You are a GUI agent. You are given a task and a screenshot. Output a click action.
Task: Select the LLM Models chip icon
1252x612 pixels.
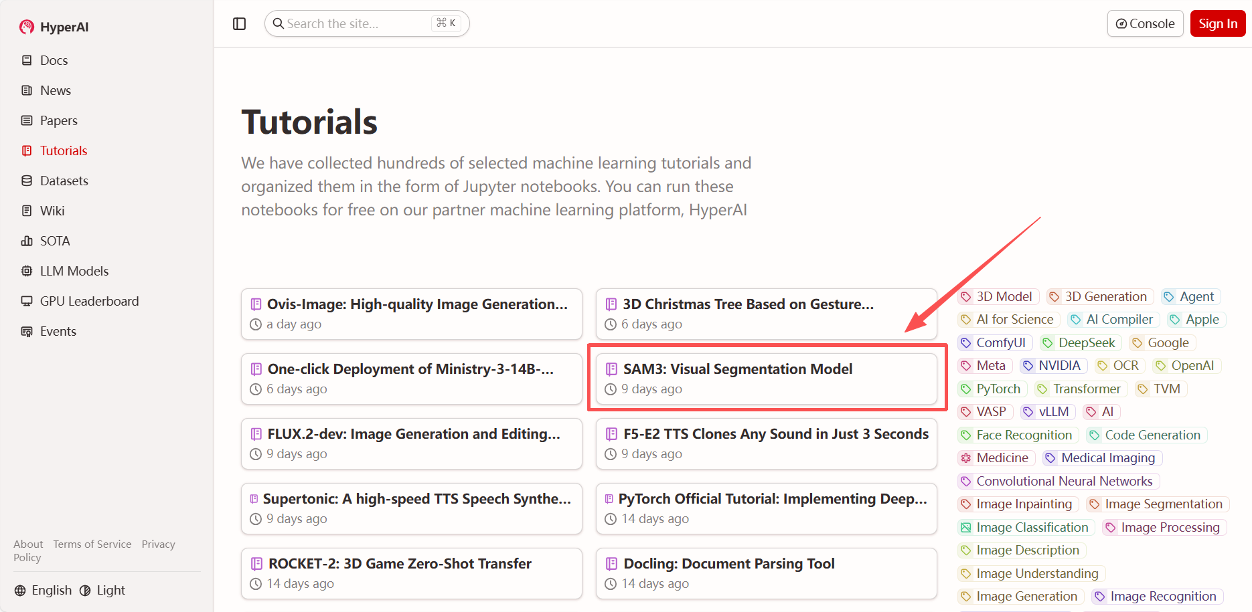27,271
